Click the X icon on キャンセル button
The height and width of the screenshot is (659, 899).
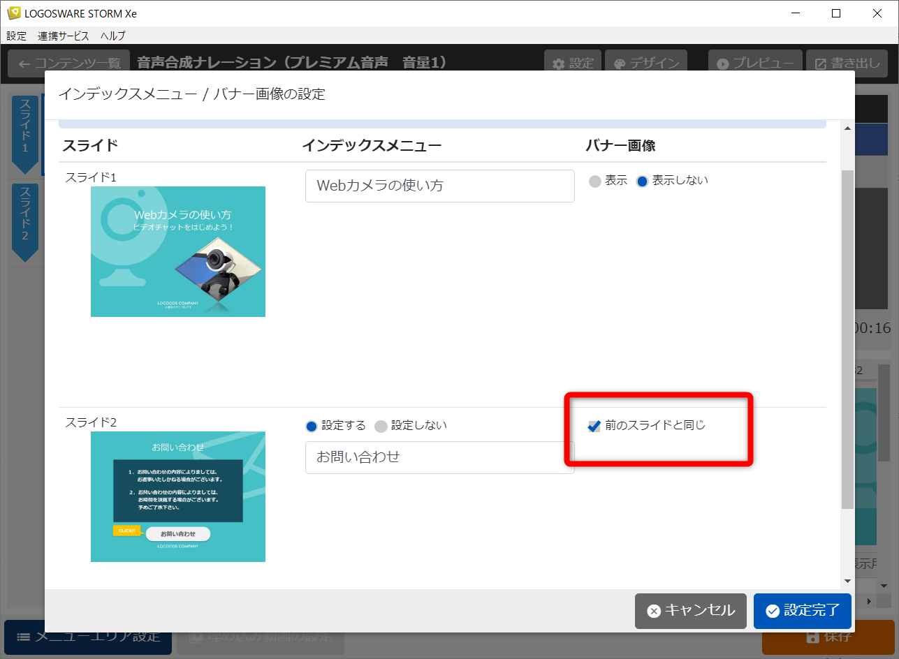pos(653,611)
